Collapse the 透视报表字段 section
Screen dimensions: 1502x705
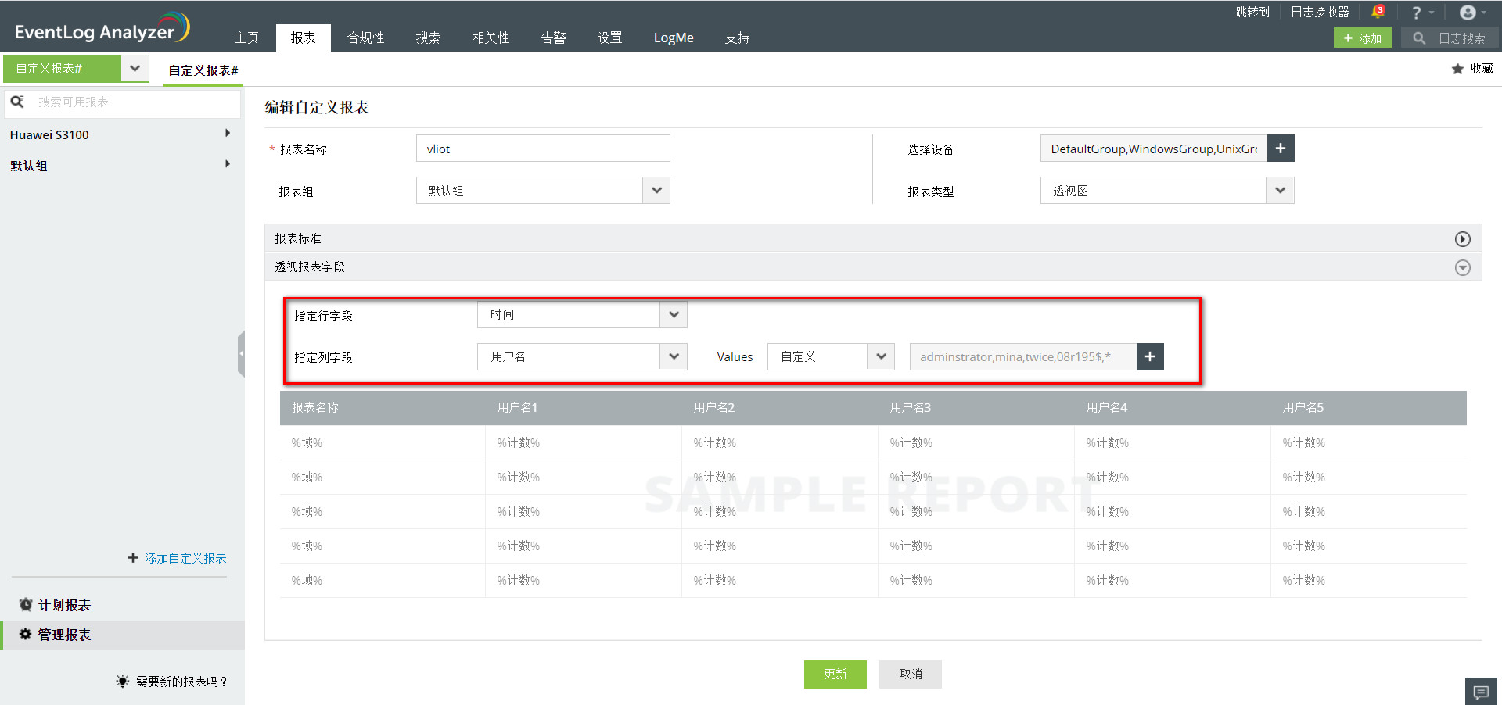[x=1462, y=267]
